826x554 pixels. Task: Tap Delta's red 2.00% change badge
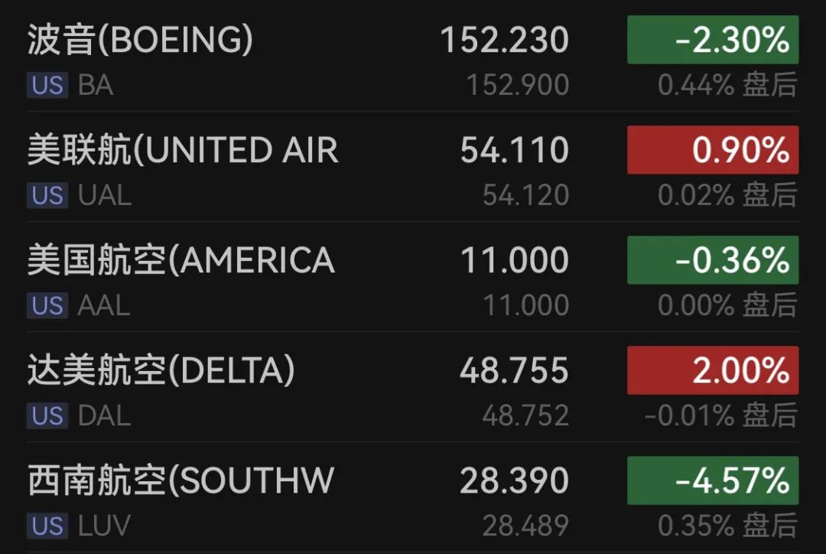[712, 370]
